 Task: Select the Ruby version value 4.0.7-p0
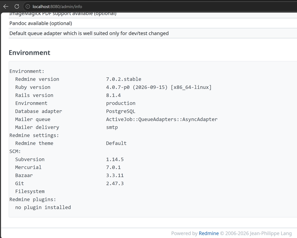[159, 87]
